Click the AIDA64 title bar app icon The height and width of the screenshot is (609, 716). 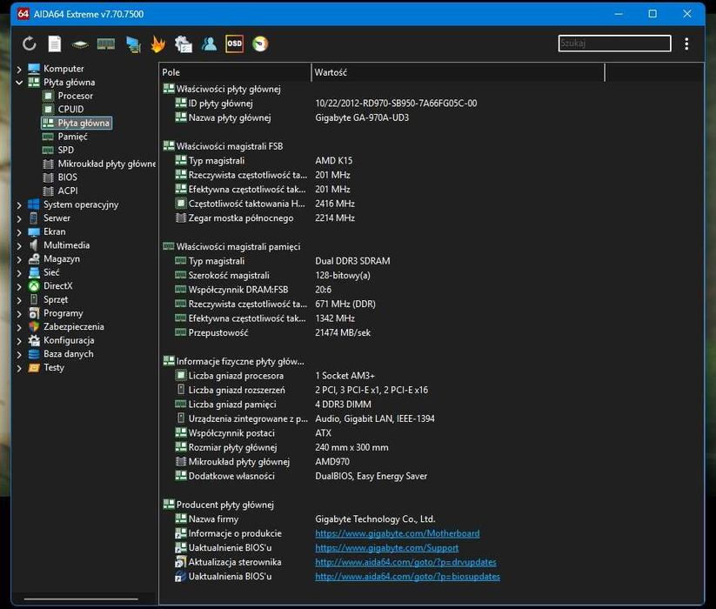(x=23, y=14)
